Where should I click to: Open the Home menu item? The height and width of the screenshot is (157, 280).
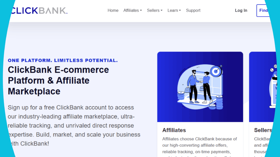pyautogui.click(x=113, y=11)
